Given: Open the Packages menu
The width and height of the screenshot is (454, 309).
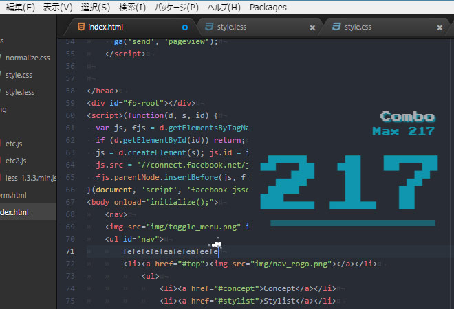Looking at the screenshot, I should (268, 8).
